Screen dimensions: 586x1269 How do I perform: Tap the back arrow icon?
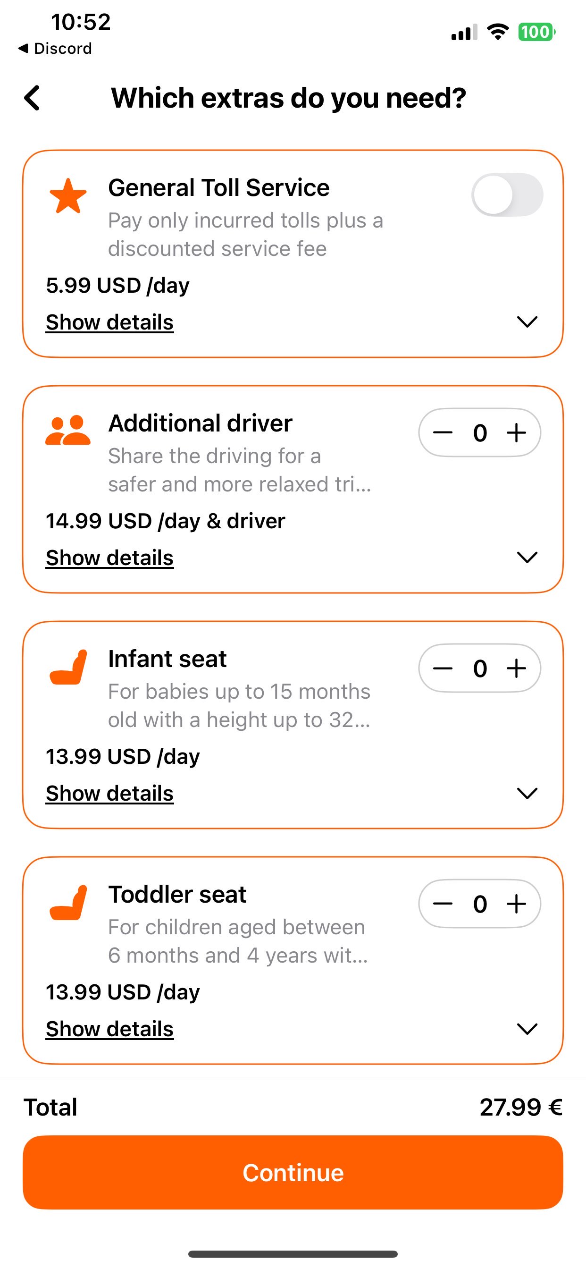pyautogui.click(x=33, y=98)
